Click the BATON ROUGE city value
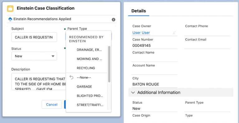Image resolution: width=239 pixels, height=123 pixels. pyautogui.click(x=146, y=84)
